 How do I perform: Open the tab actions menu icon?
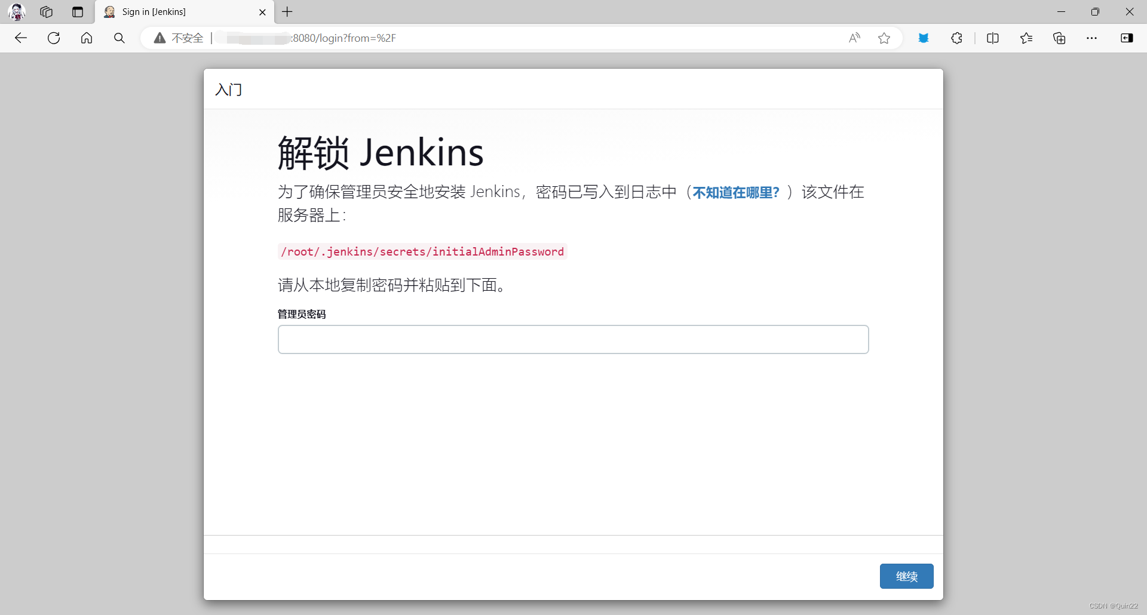coord(78,11)
